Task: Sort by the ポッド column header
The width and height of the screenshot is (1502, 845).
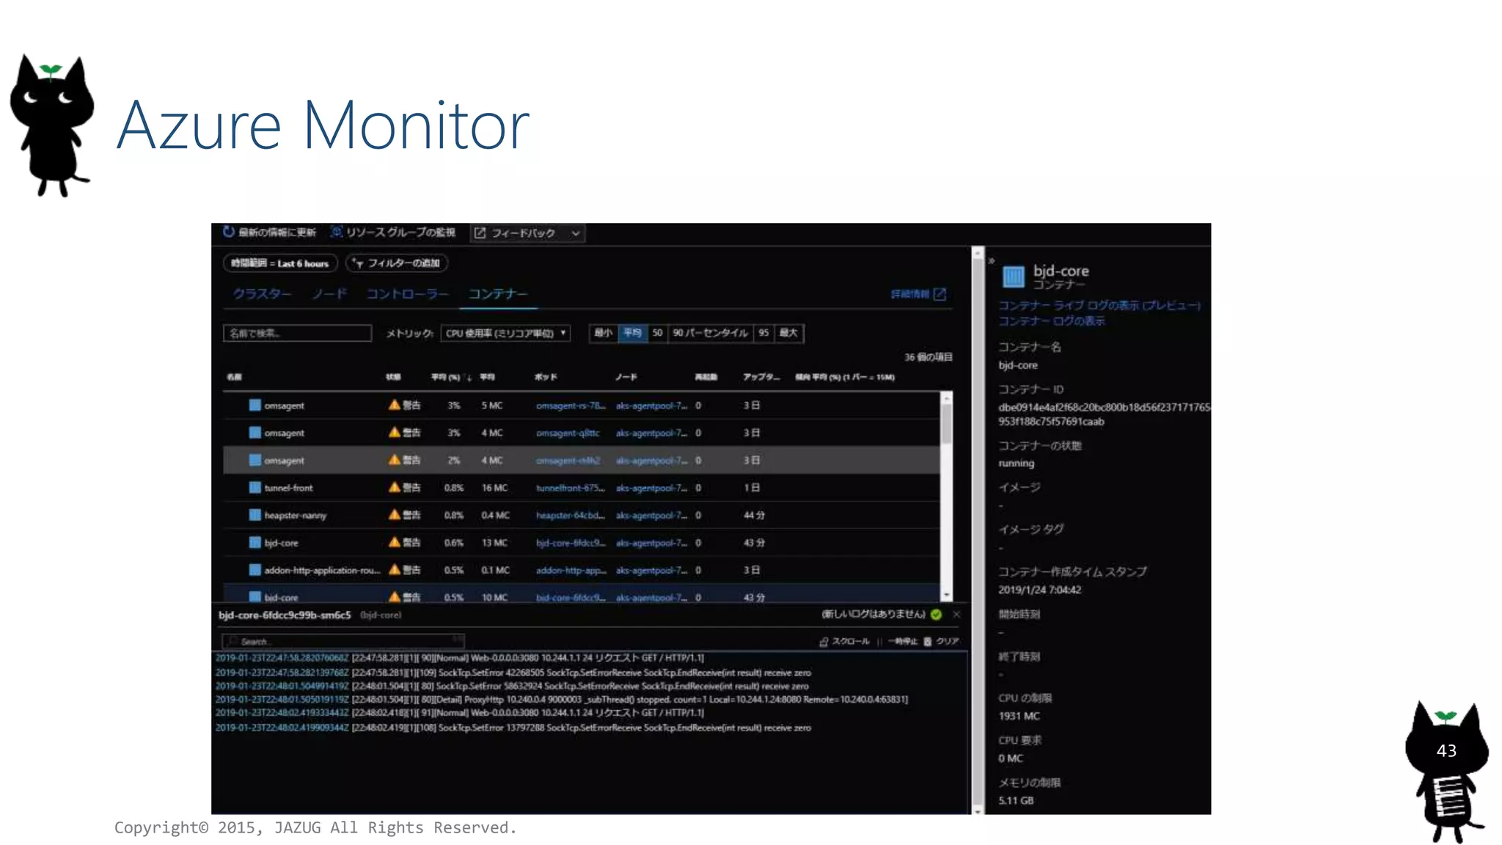Action: click(546, 377)
